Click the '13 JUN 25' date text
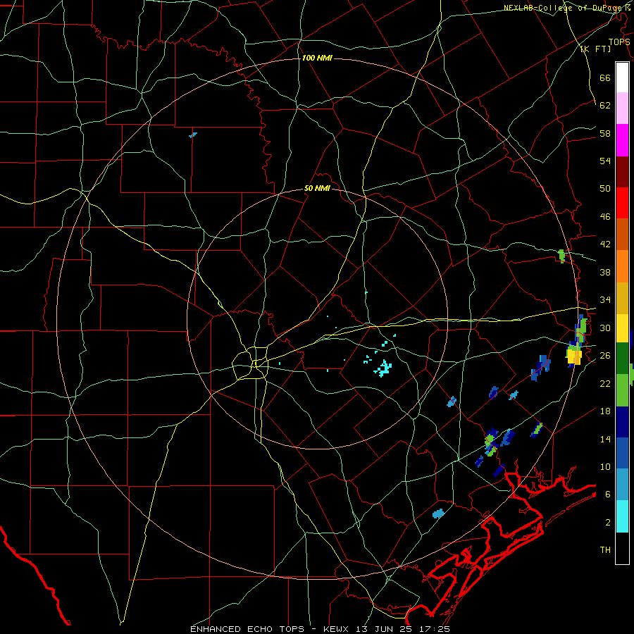Screen dimensions: 634x634 point(384,629)
